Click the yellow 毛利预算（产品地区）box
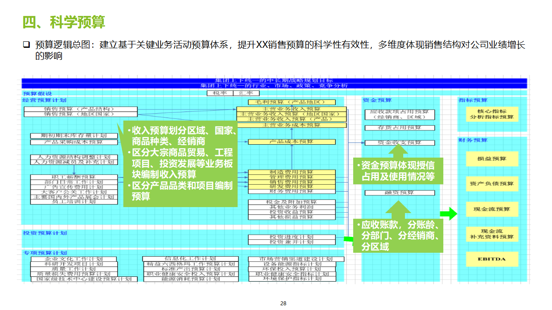This screenshot has height=310, width=552. 292,102
